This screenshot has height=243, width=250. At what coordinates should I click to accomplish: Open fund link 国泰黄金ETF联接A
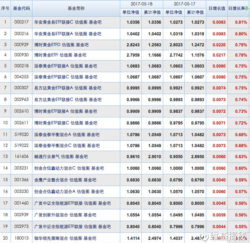[x=52, y=66]
